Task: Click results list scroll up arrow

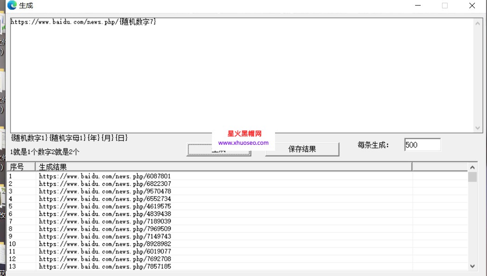Action: coord(473,167)
